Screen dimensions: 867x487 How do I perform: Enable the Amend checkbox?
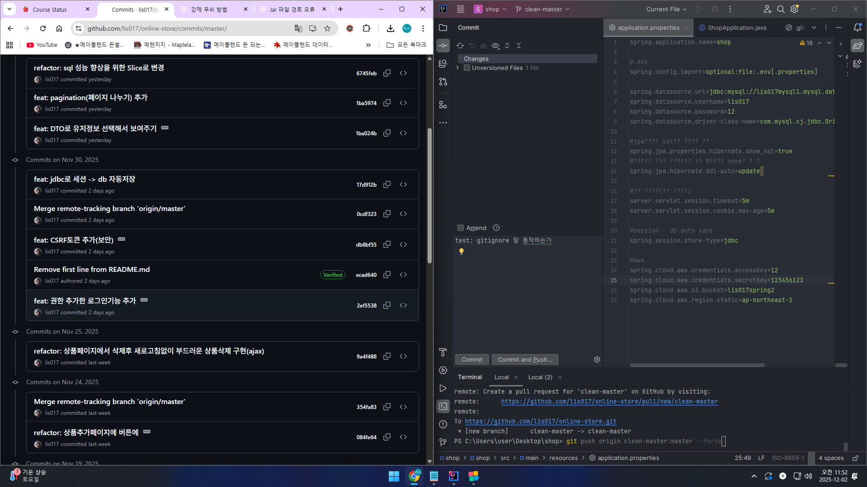(461, 228)
